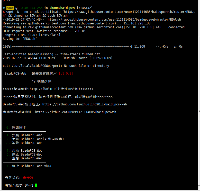Click menu option 6. 重启 BaiduPCS-Web
Image resolution: width=200 pixels, height=191 pixels.
[24, 158]
